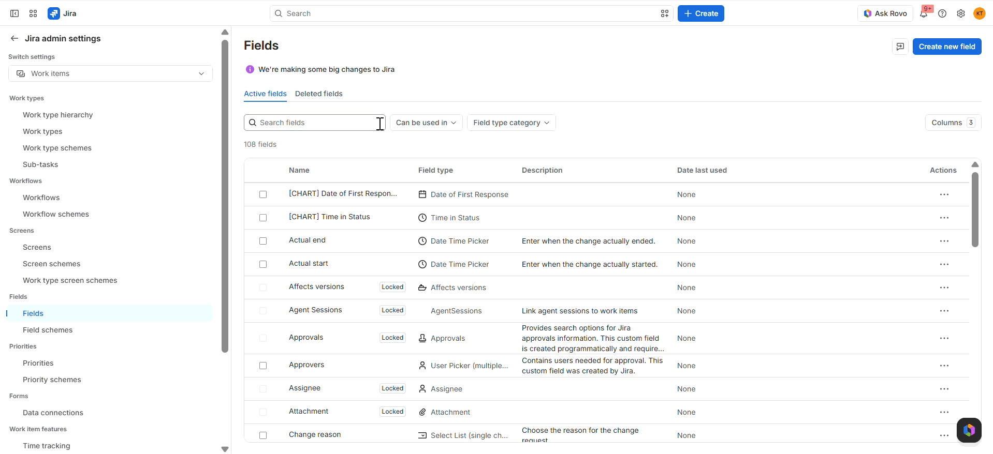Select the Change reason row checkbox
The width and height of the screenshot is (993, 454).
point(263,435)
